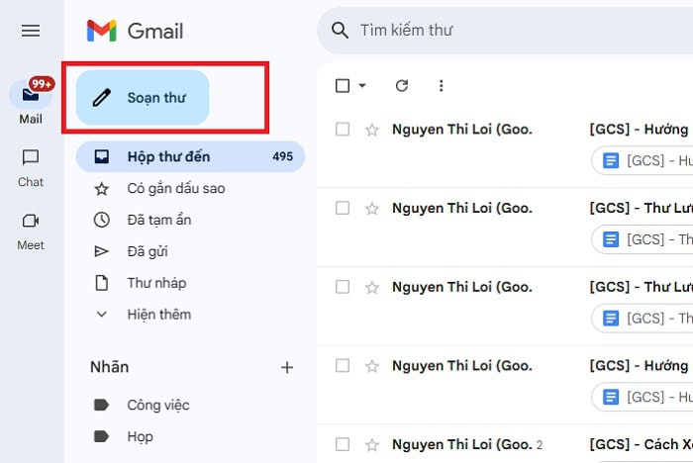Click the Tìm kiếm thư search field

click(495, 31)
